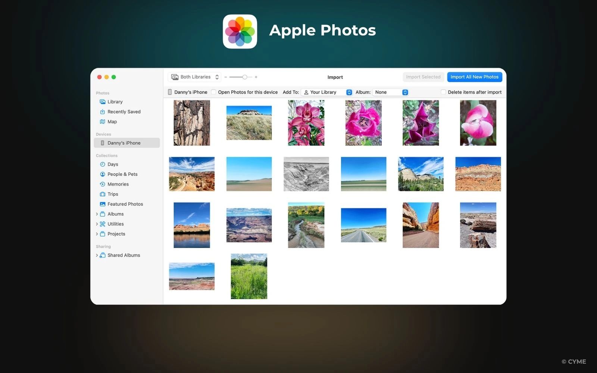Enable Open Photos for this device
Screen dimensions: 597x373
point(213,92)
